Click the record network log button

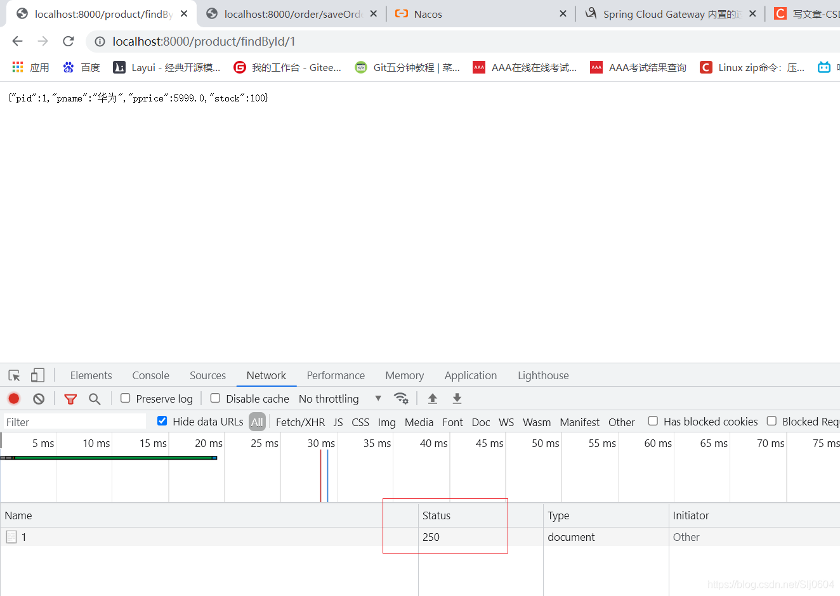click(x=14, y=399)
